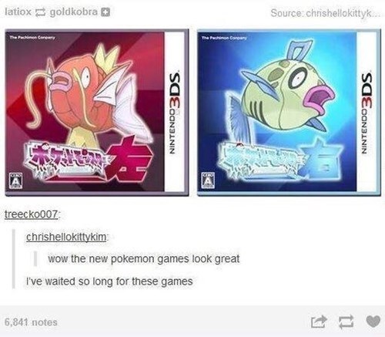
Task: Reblog the post using arrows icon
Action: (x=346, y=322)
